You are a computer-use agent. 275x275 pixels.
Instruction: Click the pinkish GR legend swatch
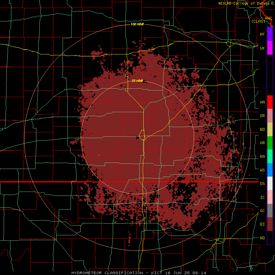(270, 116)
